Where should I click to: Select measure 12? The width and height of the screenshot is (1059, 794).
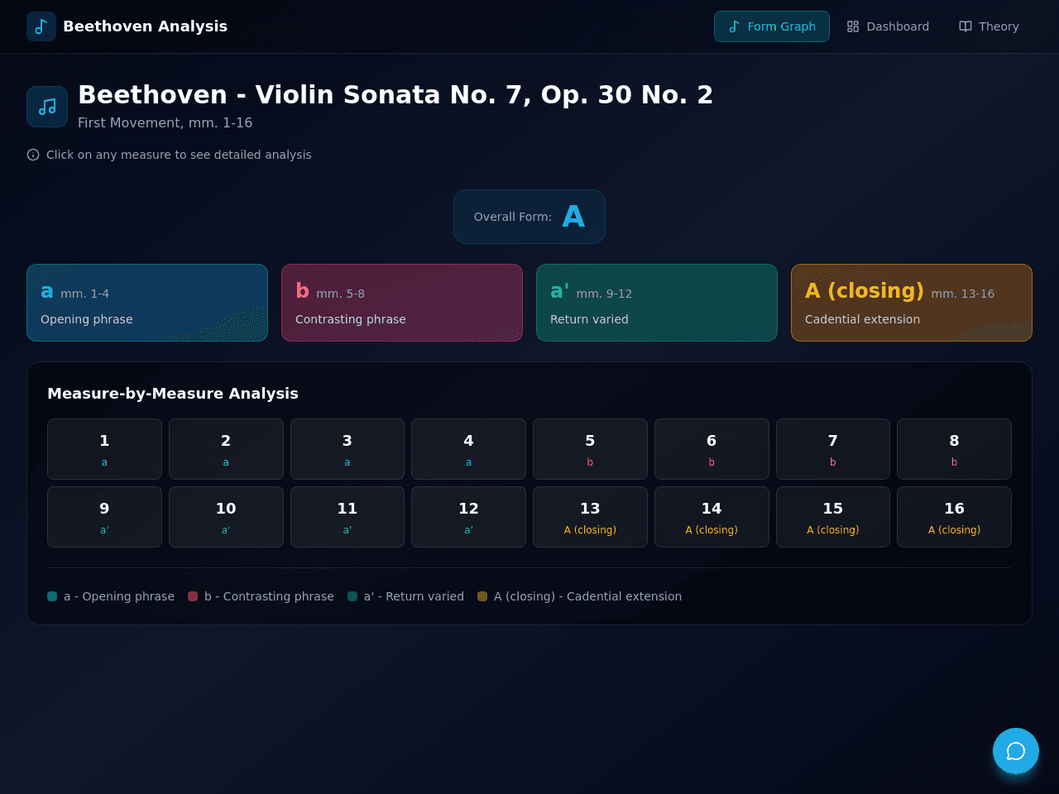[x=468, y=517]
